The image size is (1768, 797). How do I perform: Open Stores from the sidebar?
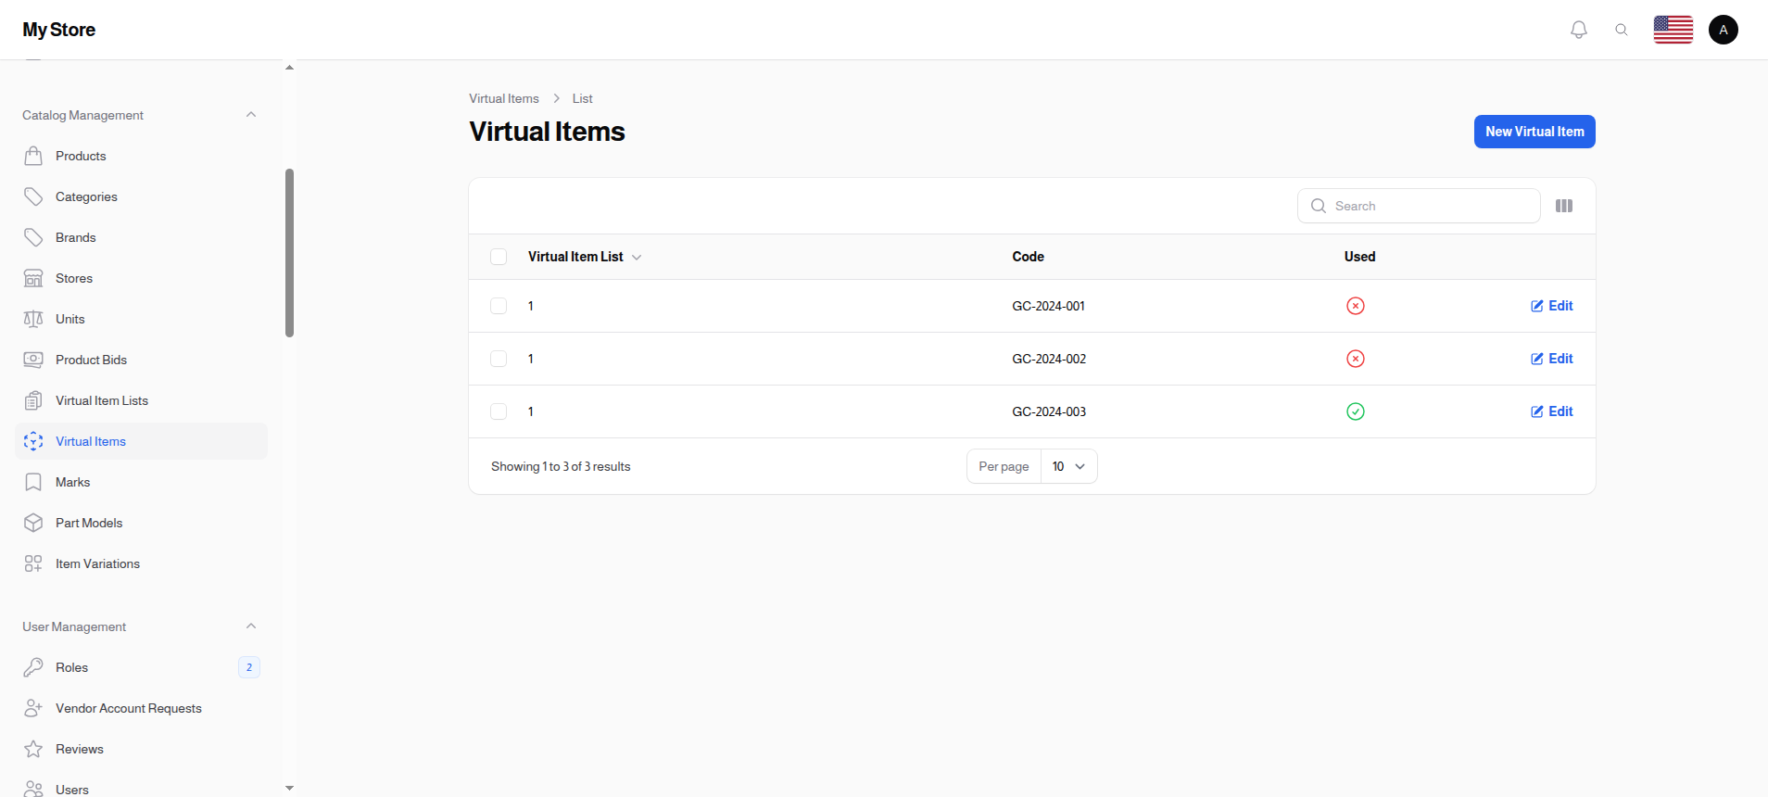[x=141, y=278]
